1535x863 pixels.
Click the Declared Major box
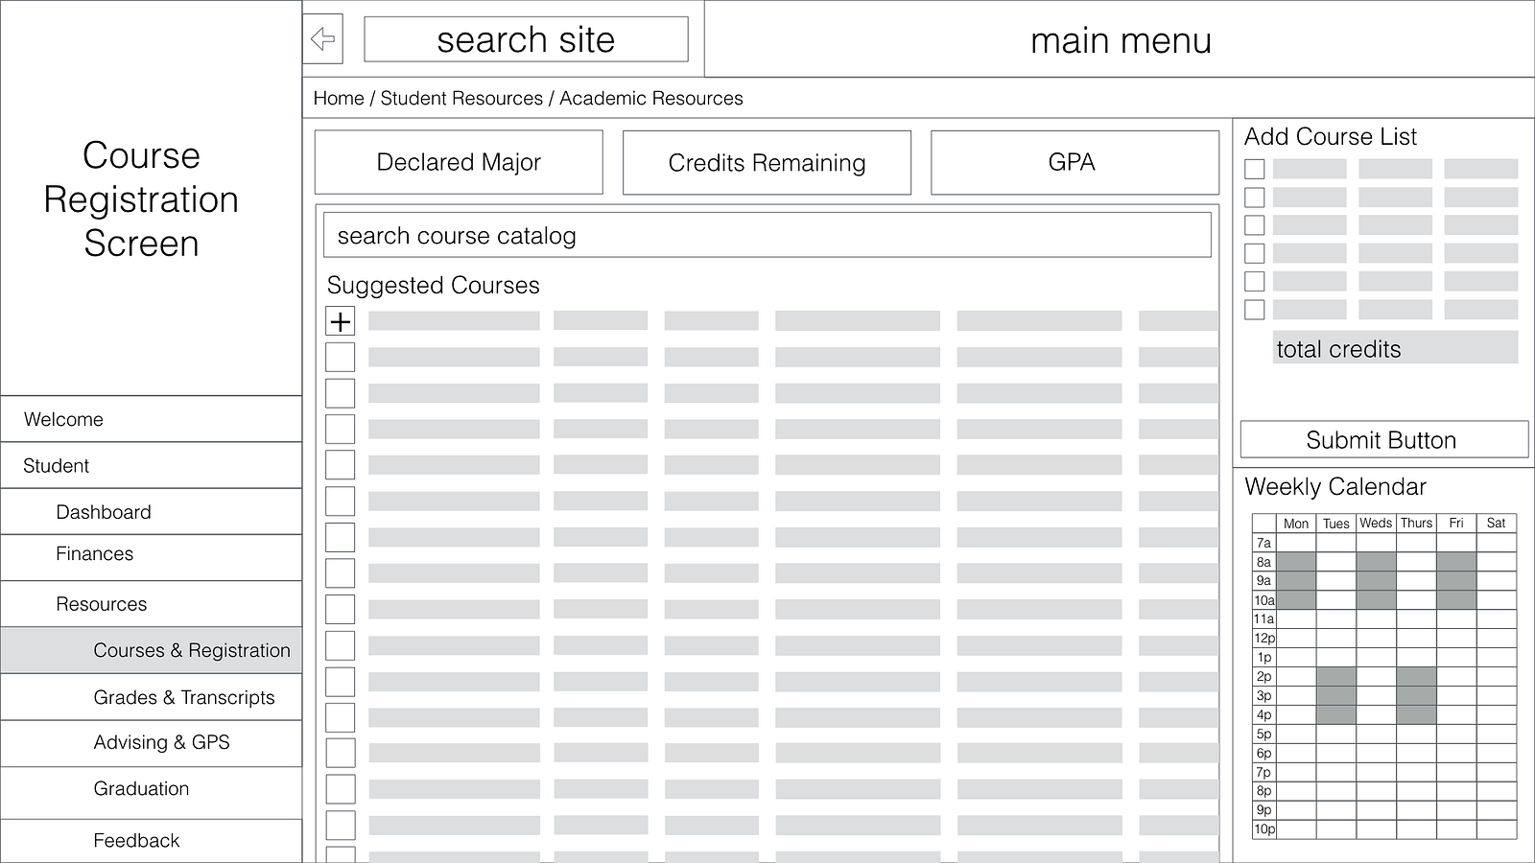tap(459, 163)
